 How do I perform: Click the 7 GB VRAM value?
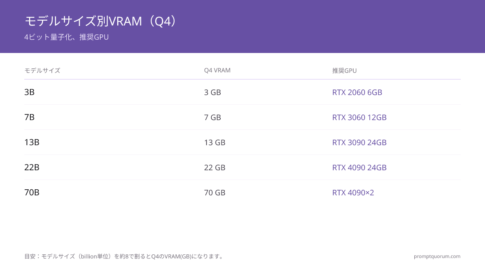(x=213, y=117)
